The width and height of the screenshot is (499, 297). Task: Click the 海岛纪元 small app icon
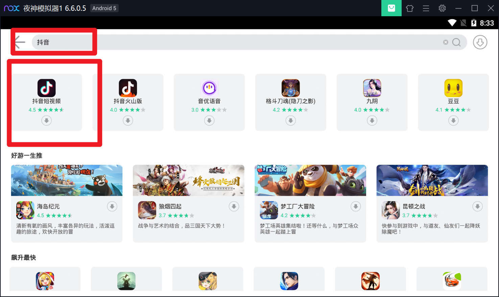(x=25, y=210)
